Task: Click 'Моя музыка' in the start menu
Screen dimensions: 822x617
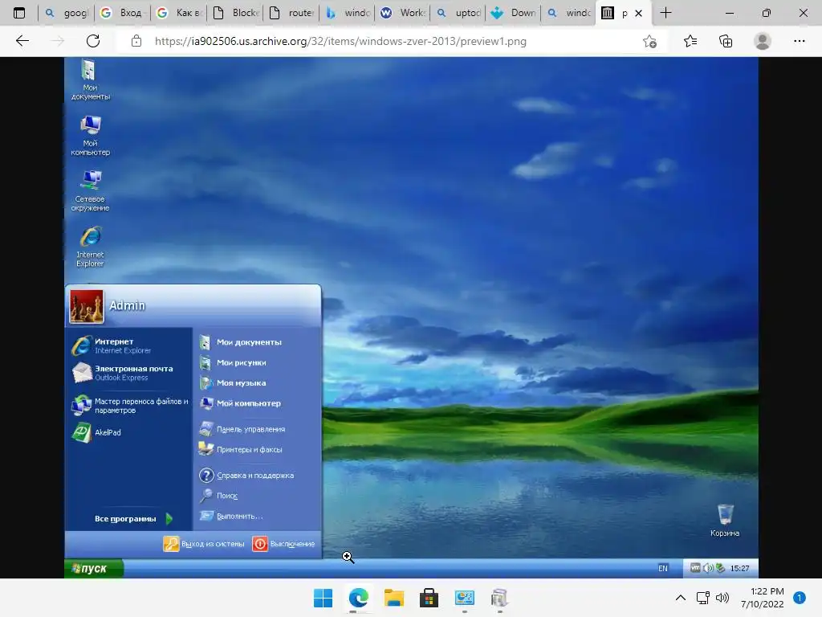Action: coord(233,383)
